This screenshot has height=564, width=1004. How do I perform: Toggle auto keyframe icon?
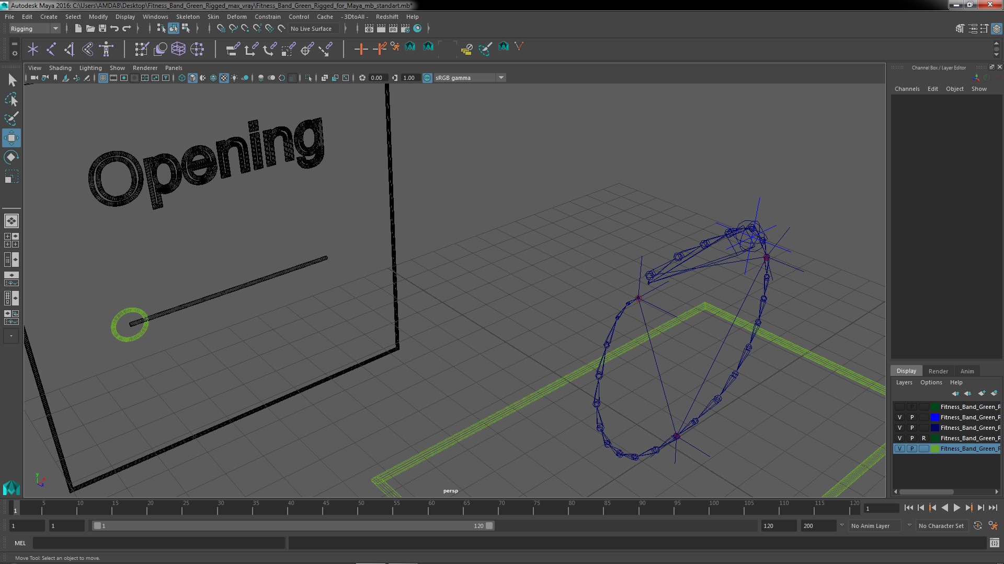(977, 526)
